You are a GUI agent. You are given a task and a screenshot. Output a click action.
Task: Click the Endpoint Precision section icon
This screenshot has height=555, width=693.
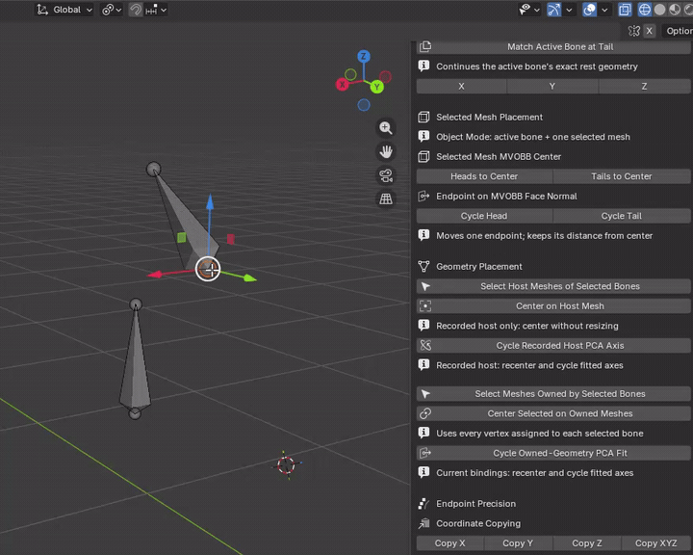point(423,504)
